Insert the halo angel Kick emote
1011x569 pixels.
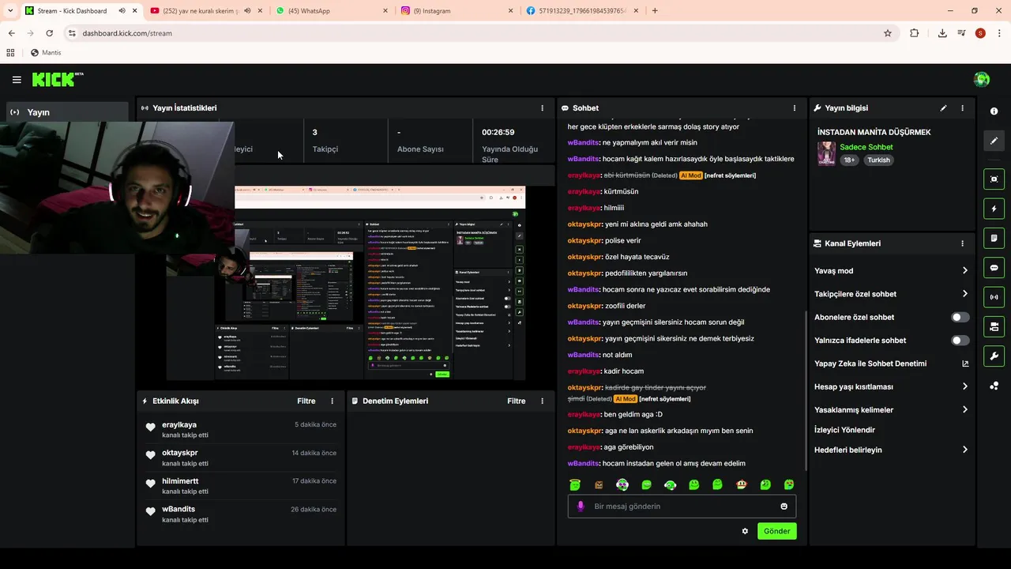(x=575, y=484)
